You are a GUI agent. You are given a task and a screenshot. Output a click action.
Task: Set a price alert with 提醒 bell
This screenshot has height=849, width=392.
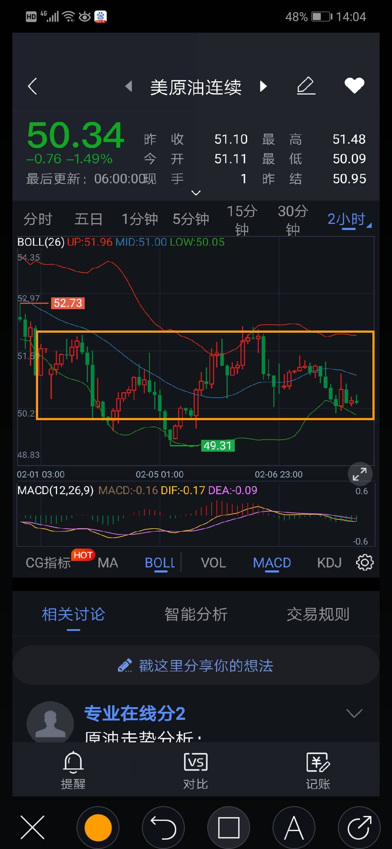73,770
